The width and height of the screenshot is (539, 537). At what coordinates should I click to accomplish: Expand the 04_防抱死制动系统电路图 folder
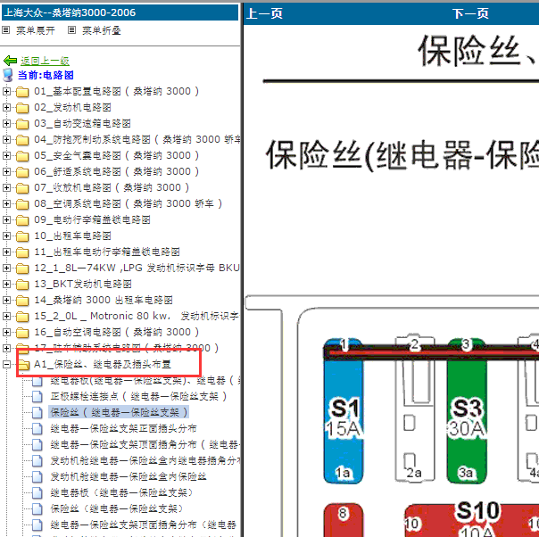click(6, 139)
